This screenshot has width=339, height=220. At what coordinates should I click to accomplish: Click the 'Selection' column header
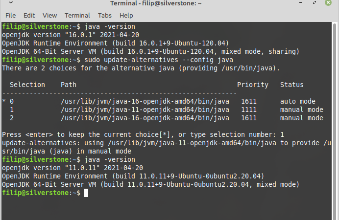(27, 85)
